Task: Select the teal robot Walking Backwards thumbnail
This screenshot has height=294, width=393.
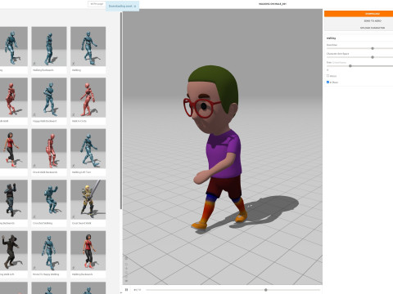Action: pyautogui.click(x=49, y=47)
